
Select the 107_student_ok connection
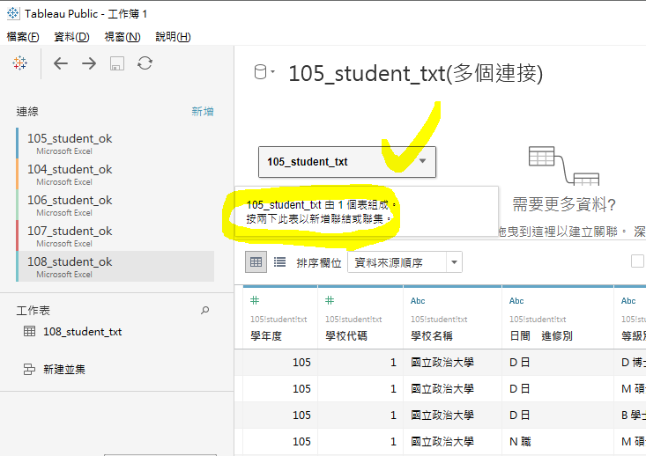115,236
